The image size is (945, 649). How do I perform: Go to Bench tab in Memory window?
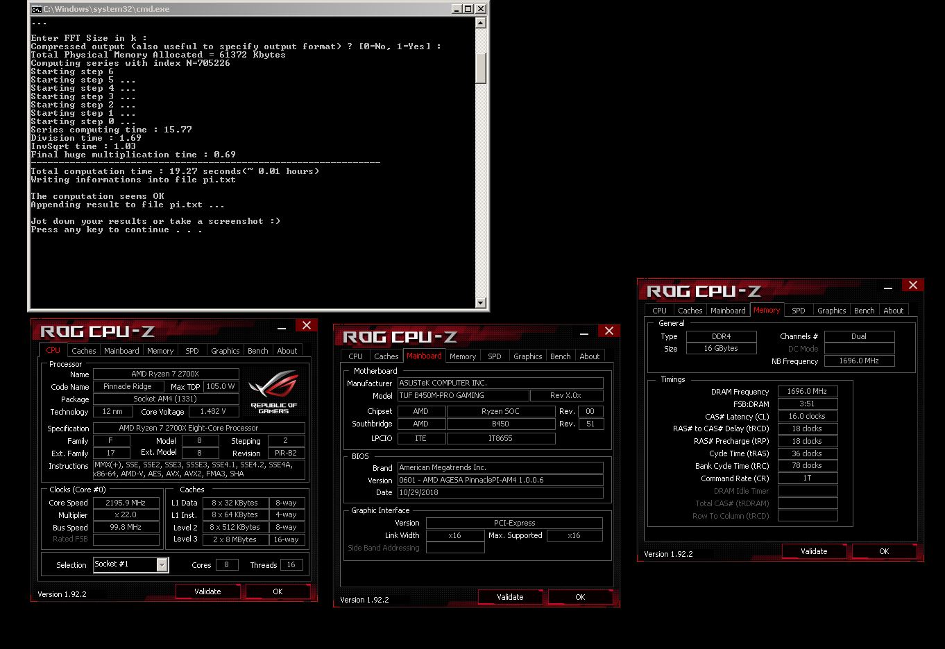(x=865, y=311)
